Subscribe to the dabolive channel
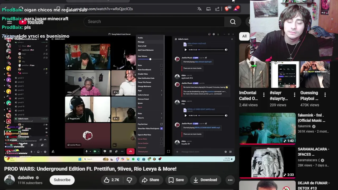Image resolution: width=338 pixels, height=190 pixels. coord(62,180)
